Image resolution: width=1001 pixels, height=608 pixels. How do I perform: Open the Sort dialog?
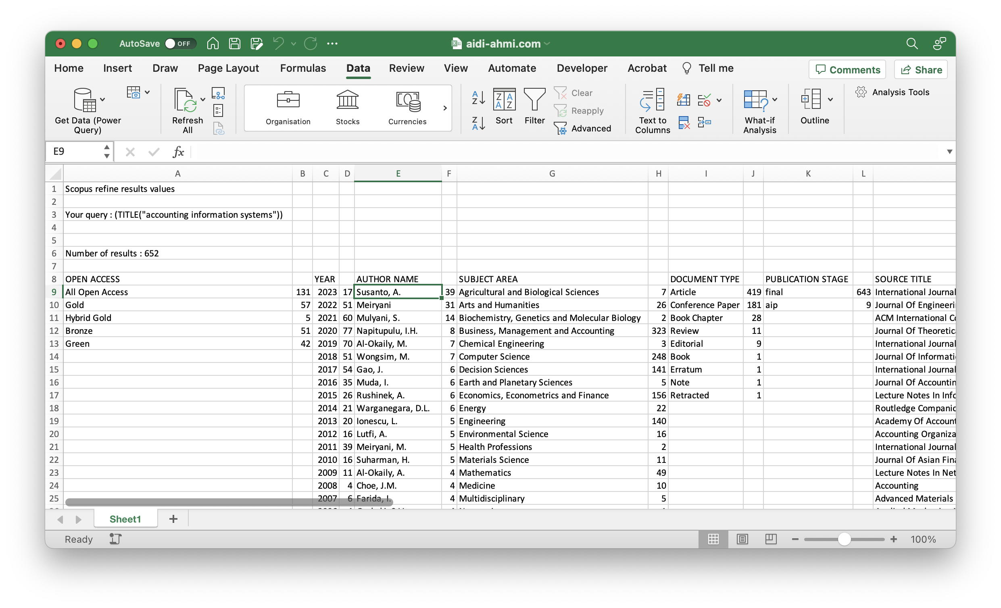pyautogui.click(x=504, y=106)
